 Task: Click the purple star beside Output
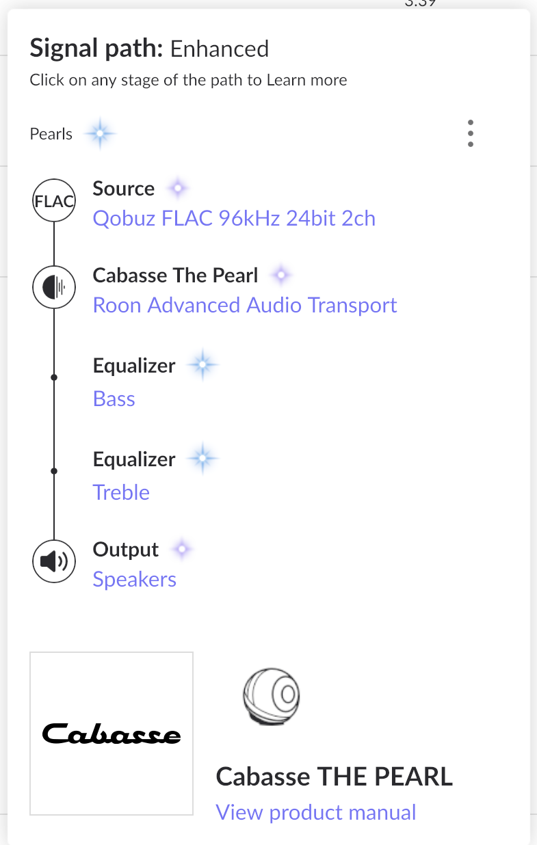181,549
